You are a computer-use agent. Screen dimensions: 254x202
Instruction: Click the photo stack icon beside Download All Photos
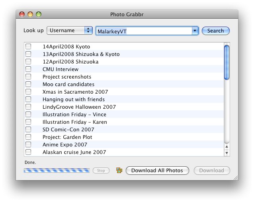pos(119,170)
